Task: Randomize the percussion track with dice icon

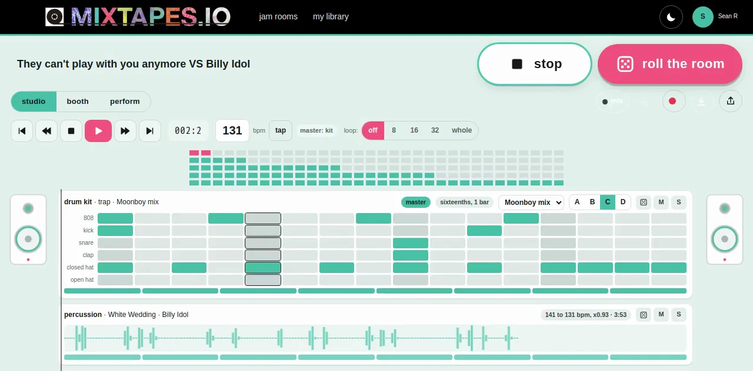Action: point(644,315)
